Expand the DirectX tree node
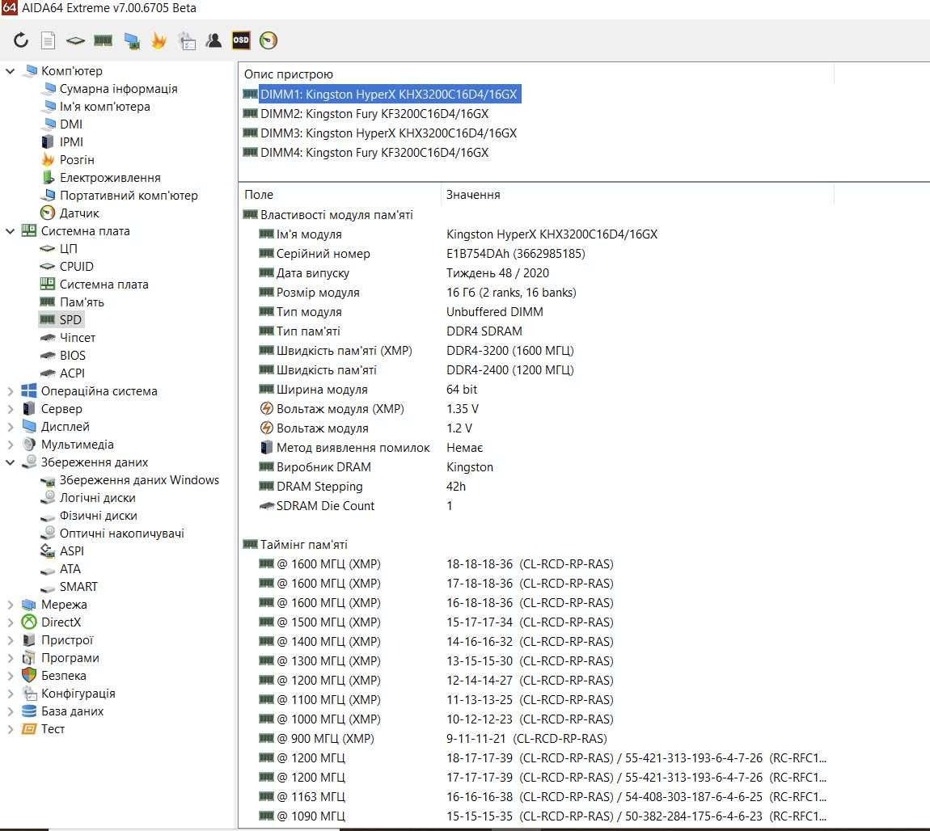 click(10, 622)
